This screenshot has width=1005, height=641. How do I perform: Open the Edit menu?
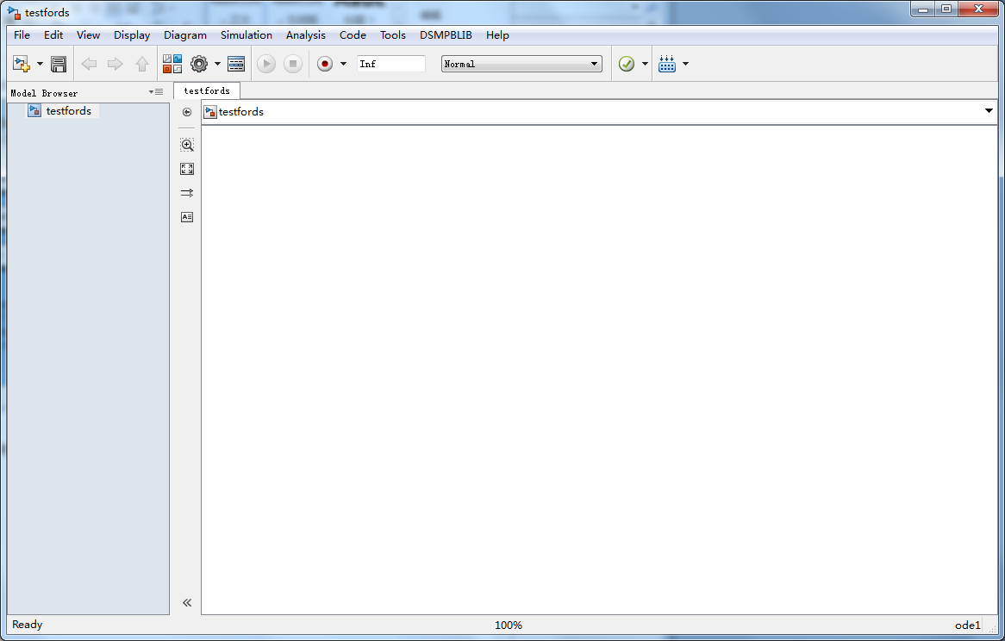(53, 35)
